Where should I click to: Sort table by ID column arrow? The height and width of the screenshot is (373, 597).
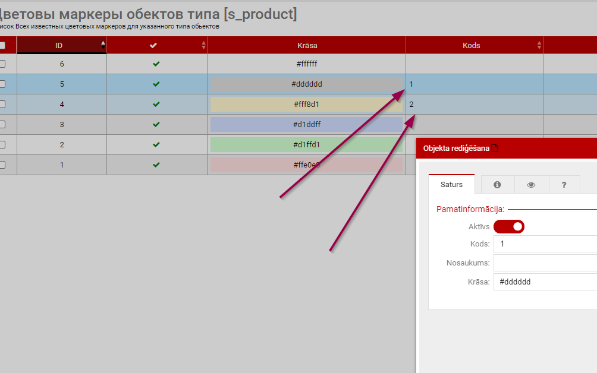click(103, 43)
